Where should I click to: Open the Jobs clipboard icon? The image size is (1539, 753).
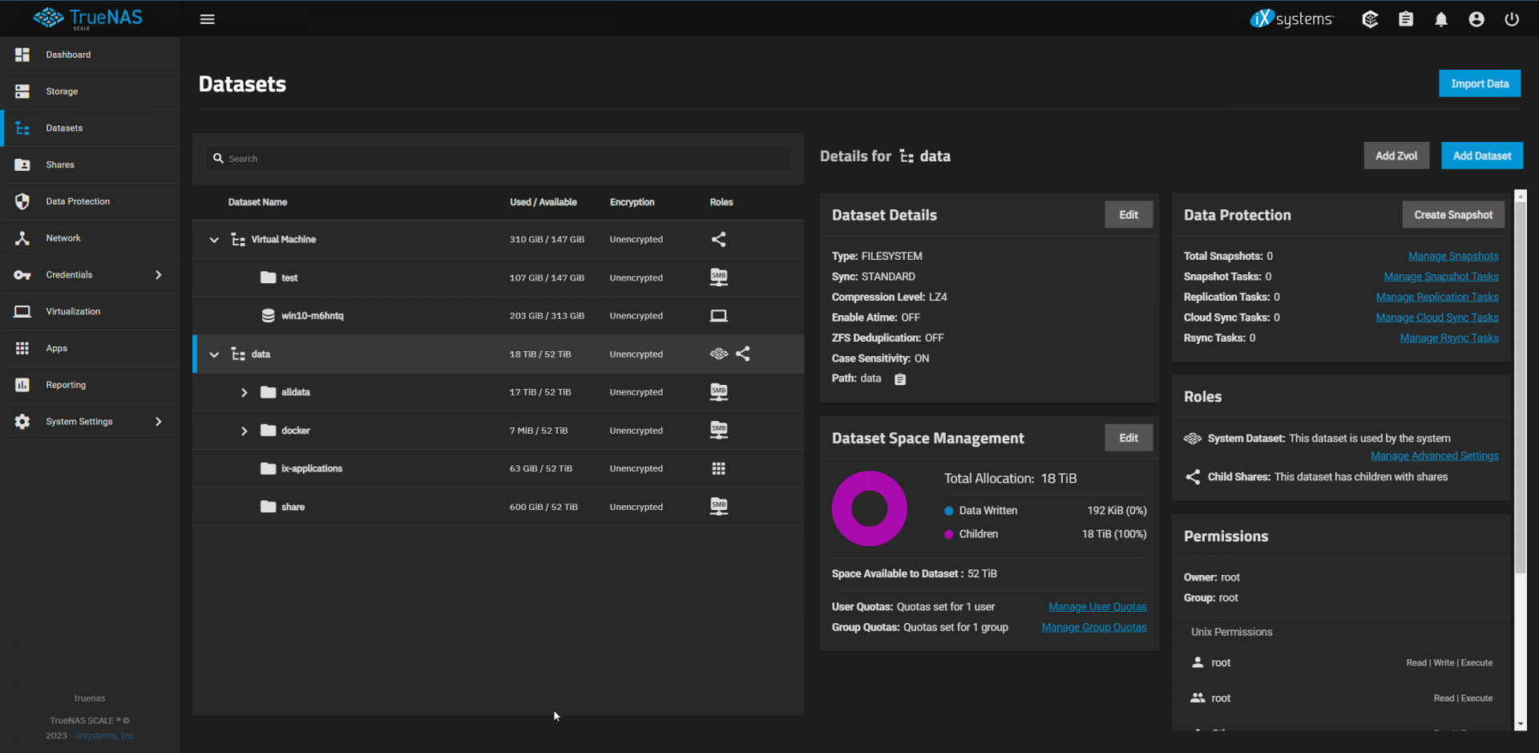click(1406, 19)
